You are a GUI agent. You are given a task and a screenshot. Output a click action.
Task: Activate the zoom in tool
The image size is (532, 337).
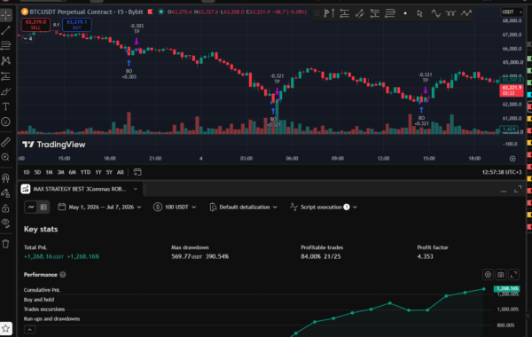[6, 157]
